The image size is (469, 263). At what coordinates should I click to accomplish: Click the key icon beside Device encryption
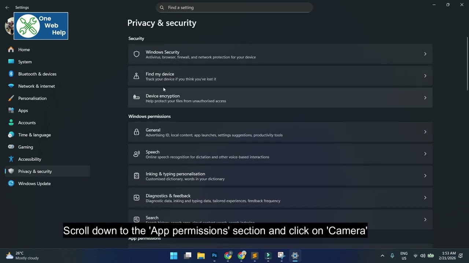[136, 97]
